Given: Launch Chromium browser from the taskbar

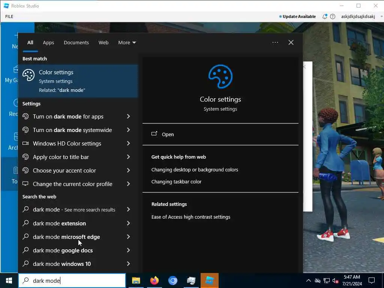Looking at the screenshot, I should tap(172, 280).
